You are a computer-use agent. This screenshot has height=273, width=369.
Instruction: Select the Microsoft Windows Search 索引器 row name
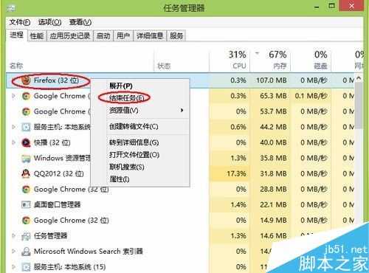click(x=89, y=252)
